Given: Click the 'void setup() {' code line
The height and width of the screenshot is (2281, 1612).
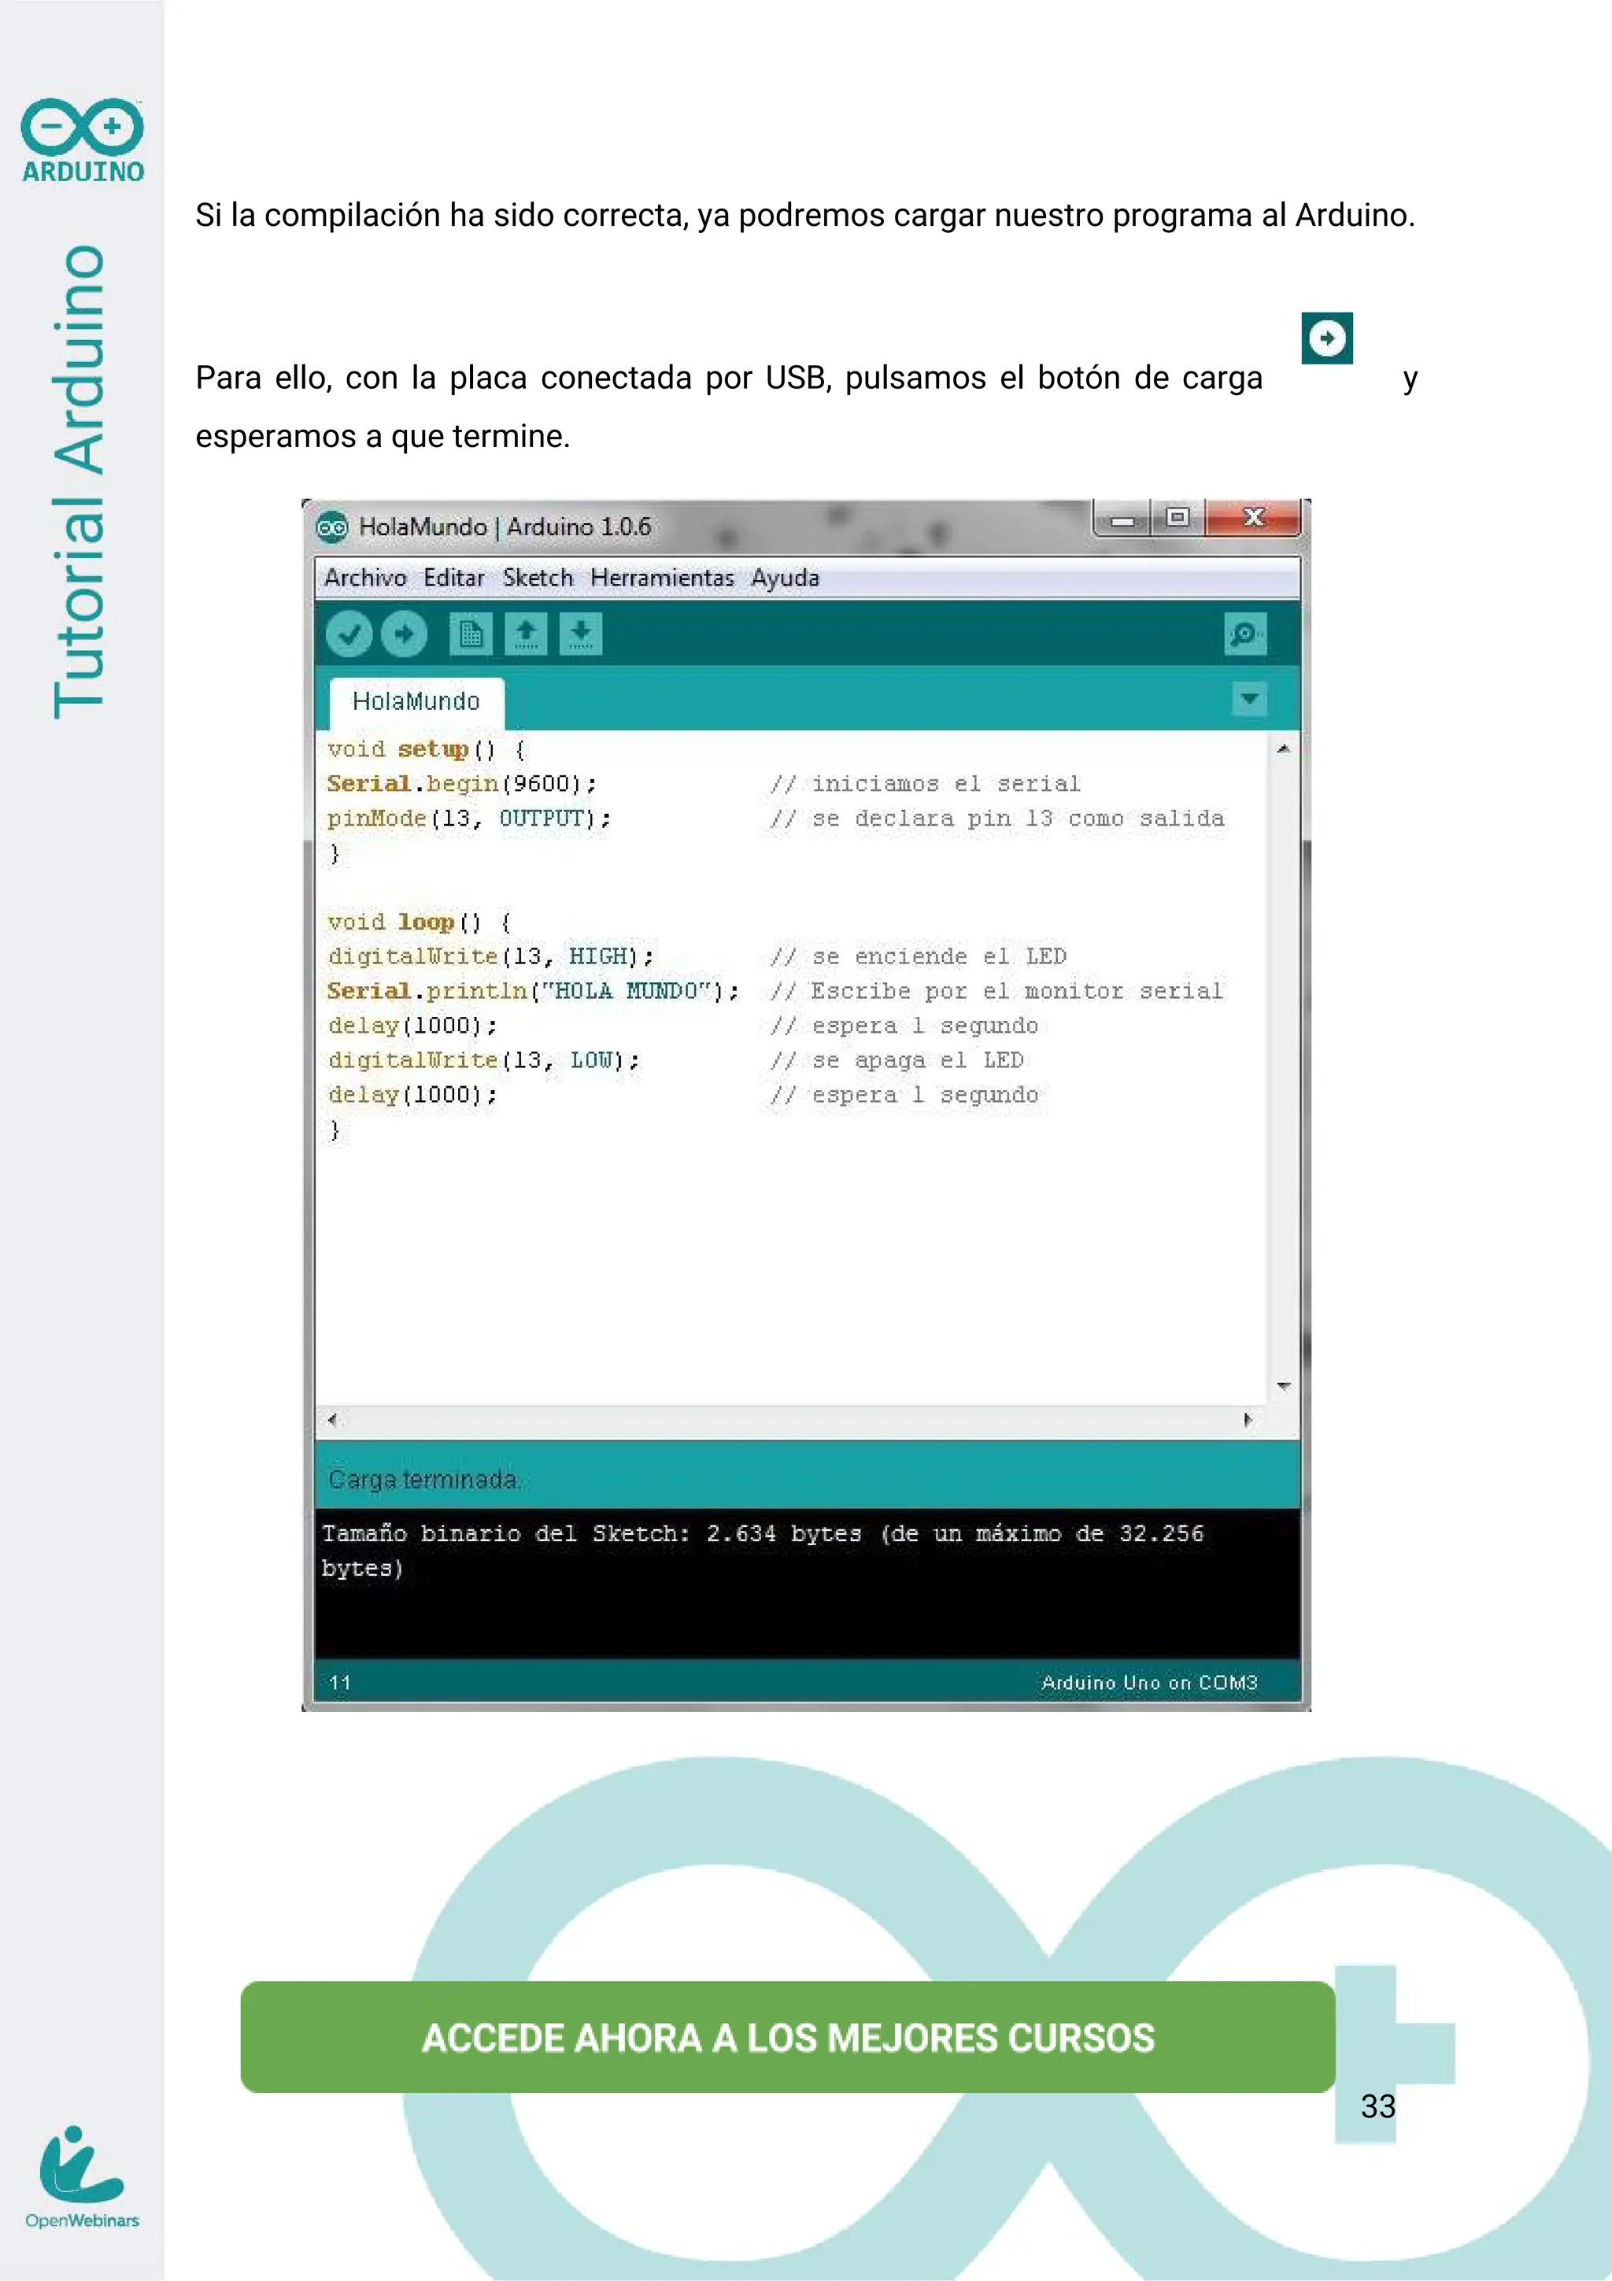Looking at the screenshot, I should point(426,750).
